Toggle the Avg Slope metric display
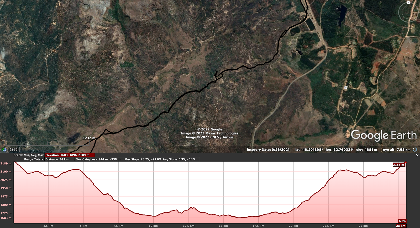The image size is (420, 228). pos(181,159)
